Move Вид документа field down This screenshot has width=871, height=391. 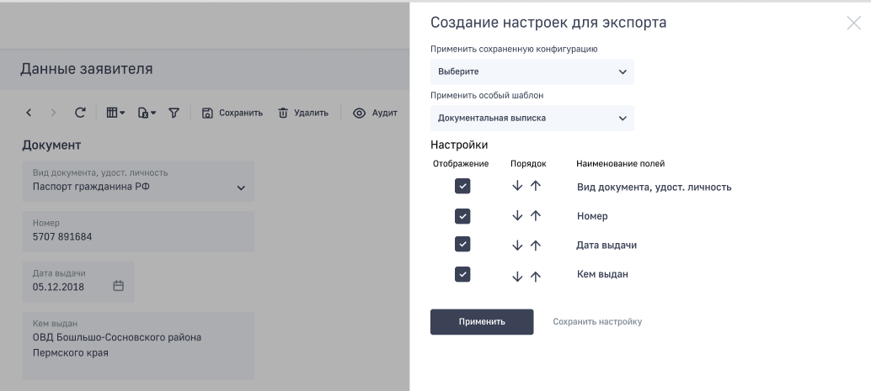(517, 186)
